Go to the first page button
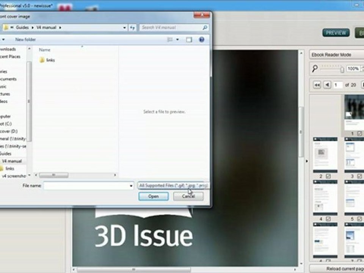Image resolution: width=364 pixels, height=273 pixels. [x=317, y=85]
